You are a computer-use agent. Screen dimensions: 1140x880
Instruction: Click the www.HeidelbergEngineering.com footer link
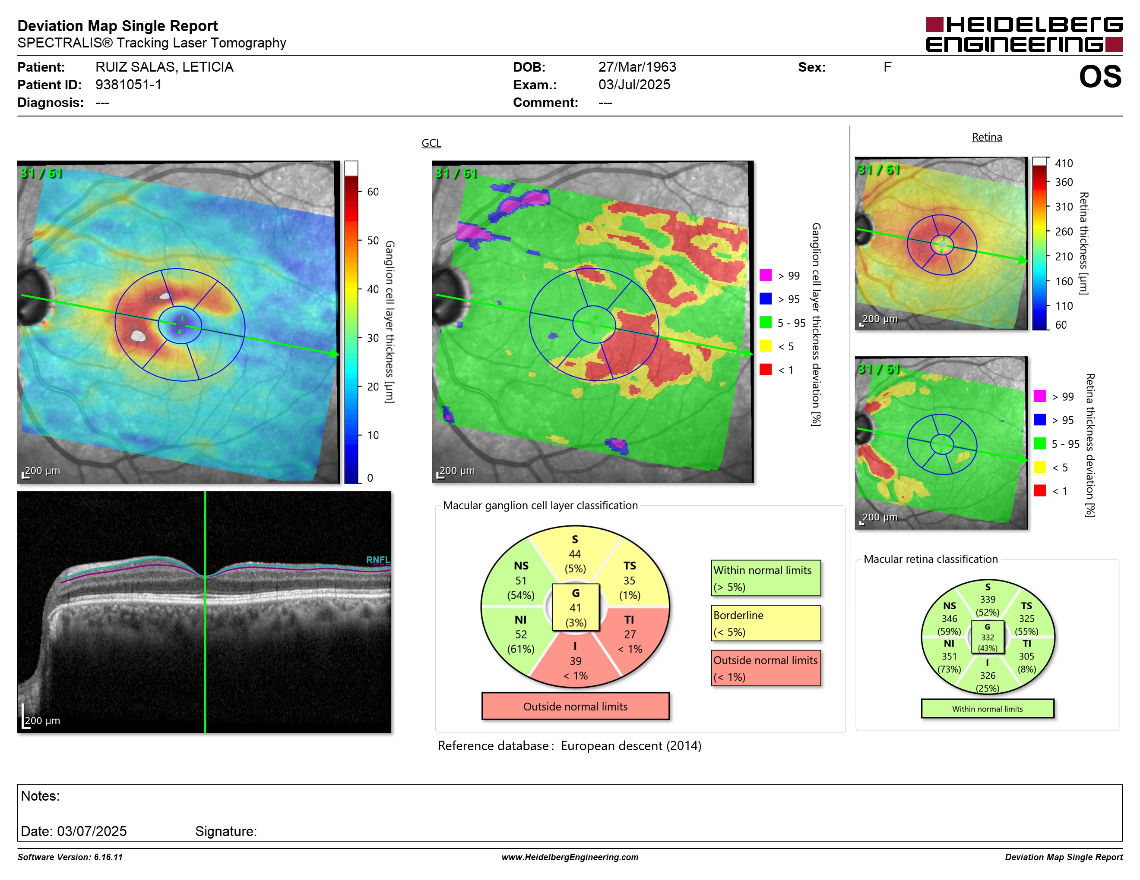pos(570,857)
